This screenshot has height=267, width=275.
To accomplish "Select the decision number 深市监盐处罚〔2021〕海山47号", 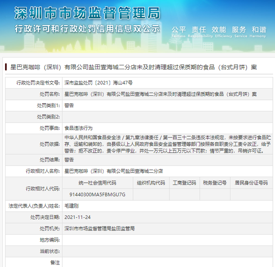I will [98, 82].
